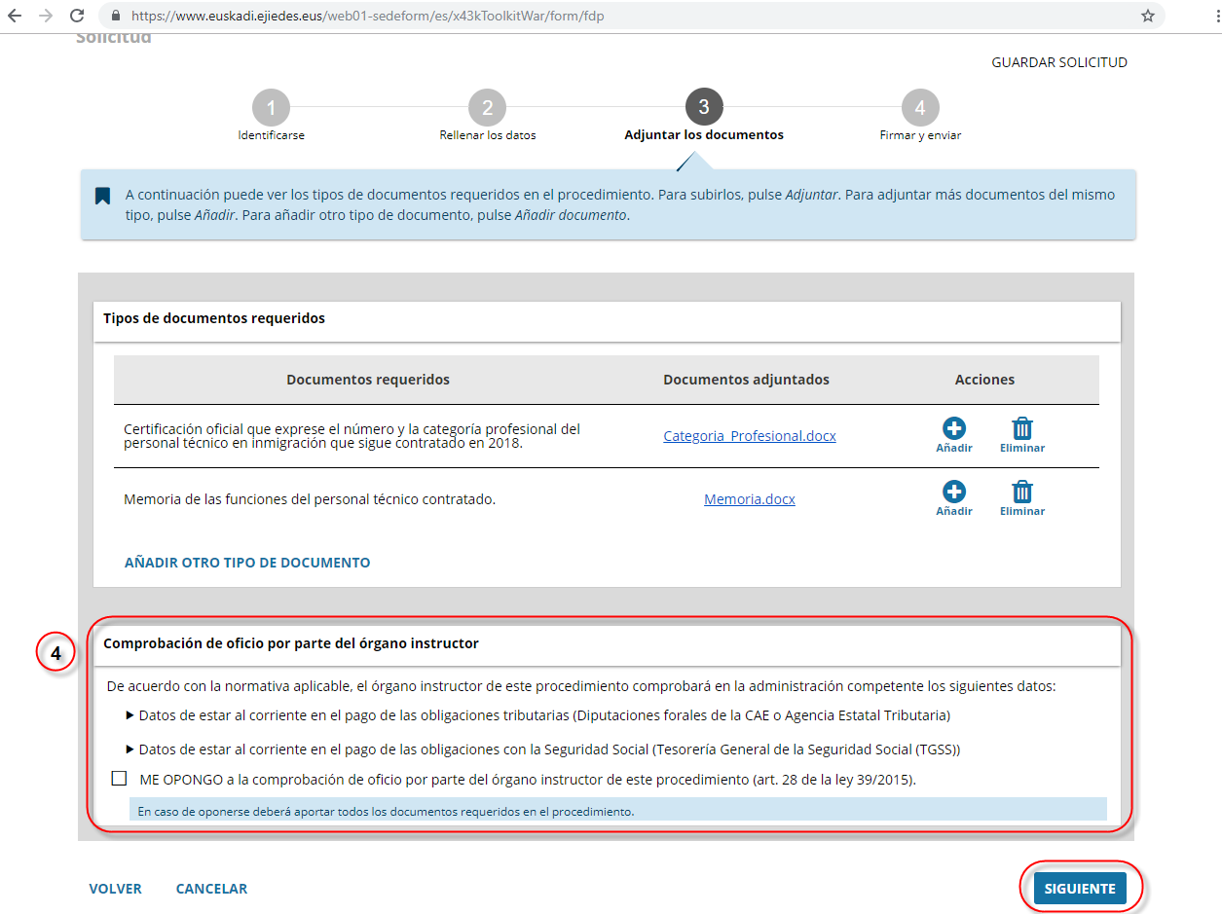Expand the Seguridad Social data item

[x=130, y=749]
